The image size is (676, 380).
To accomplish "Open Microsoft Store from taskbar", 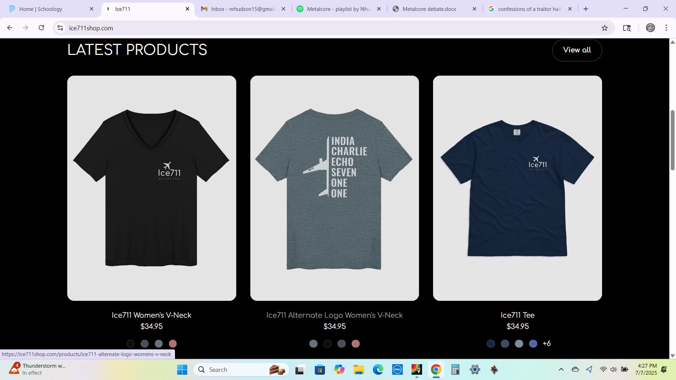I will 320,369.
